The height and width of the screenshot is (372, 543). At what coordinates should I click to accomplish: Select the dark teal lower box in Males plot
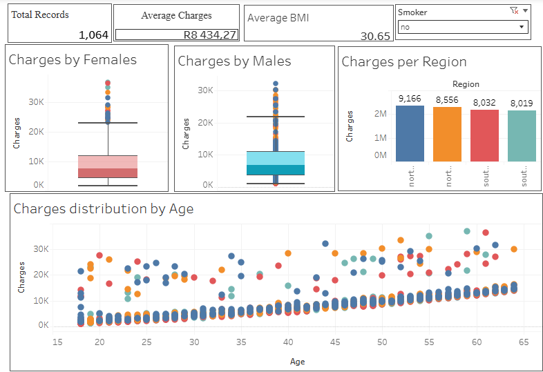276,170
